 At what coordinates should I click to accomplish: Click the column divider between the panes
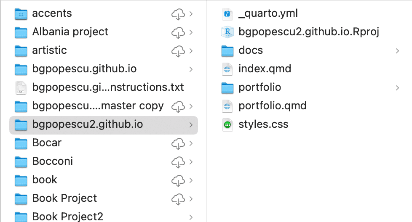pos(207,111)
